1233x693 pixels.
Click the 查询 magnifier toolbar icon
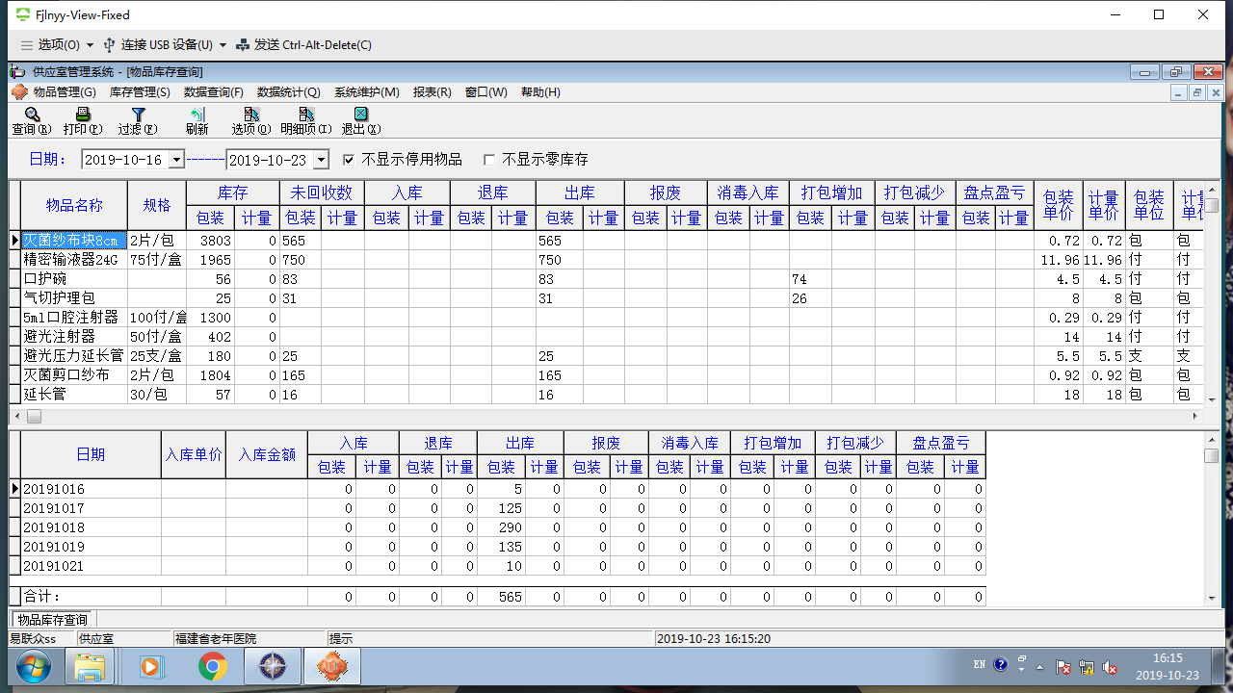32,115
